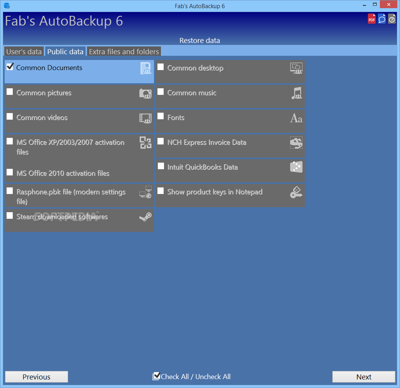The image size is (400, 388).
Task: Click the Common music note icon
Action: coord(297,93)
